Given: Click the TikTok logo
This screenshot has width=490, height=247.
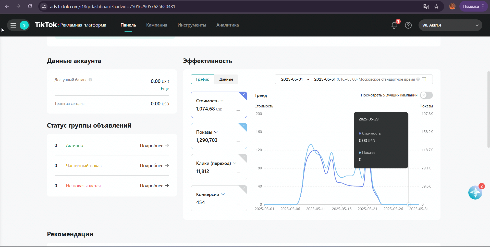Looking at the screenshot, I should tap(47, 25).
